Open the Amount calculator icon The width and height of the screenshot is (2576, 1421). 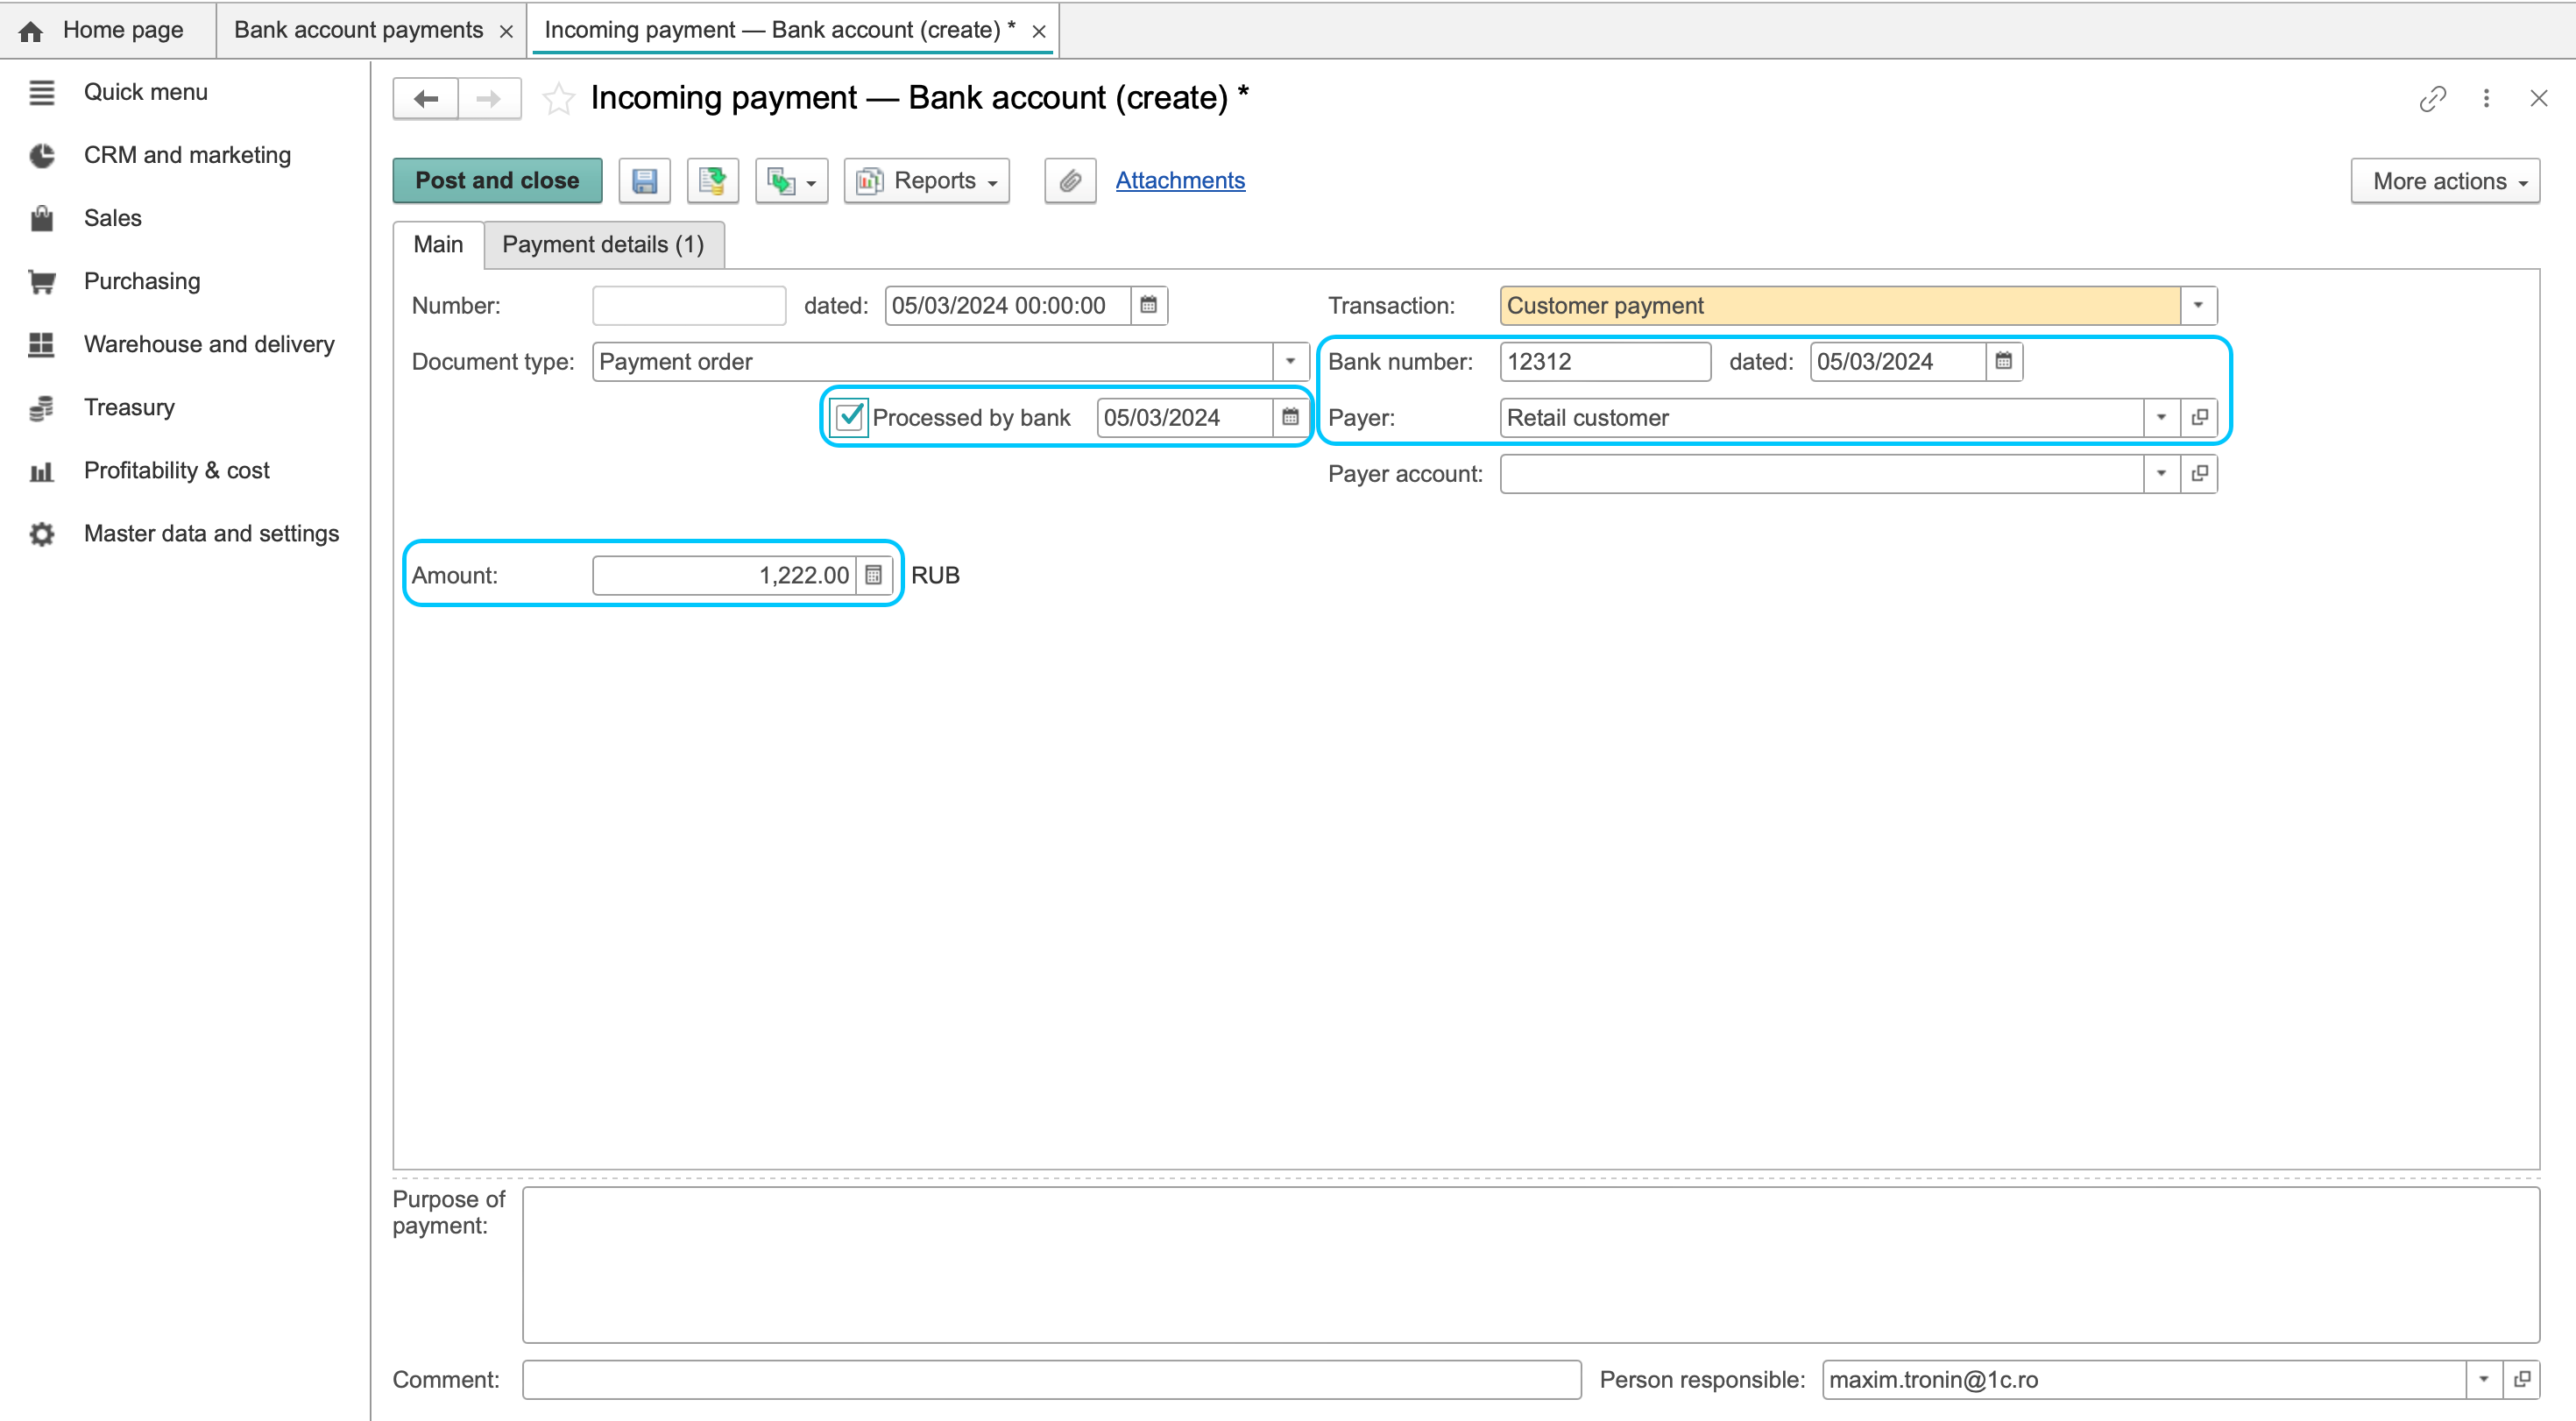(x=873, y=575)
